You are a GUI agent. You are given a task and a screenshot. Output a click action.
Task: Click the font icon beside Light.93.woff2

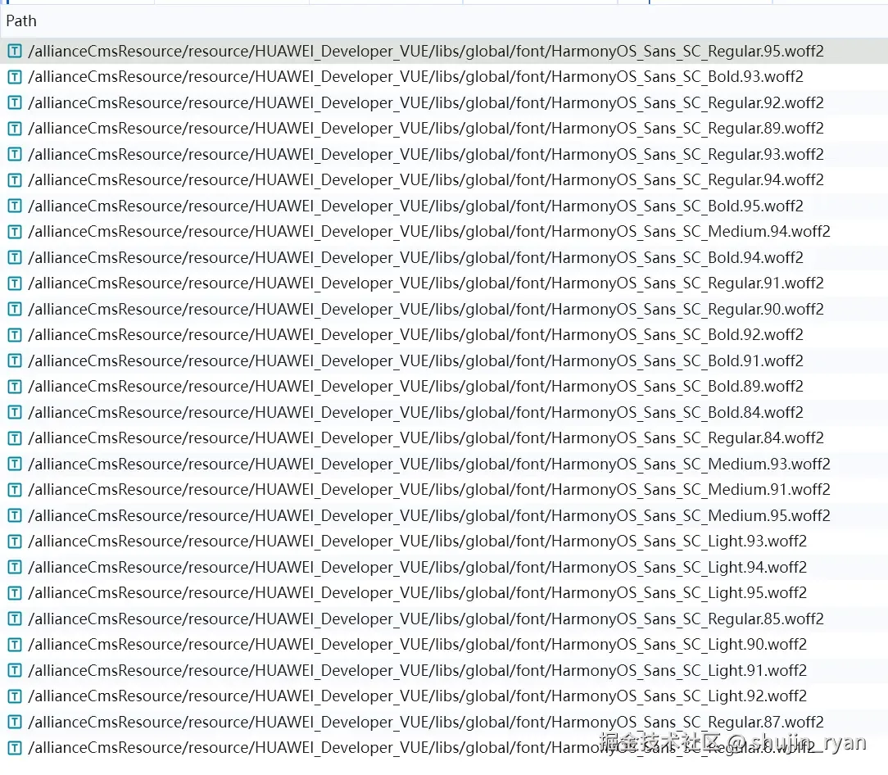click(x=15, y=542)
